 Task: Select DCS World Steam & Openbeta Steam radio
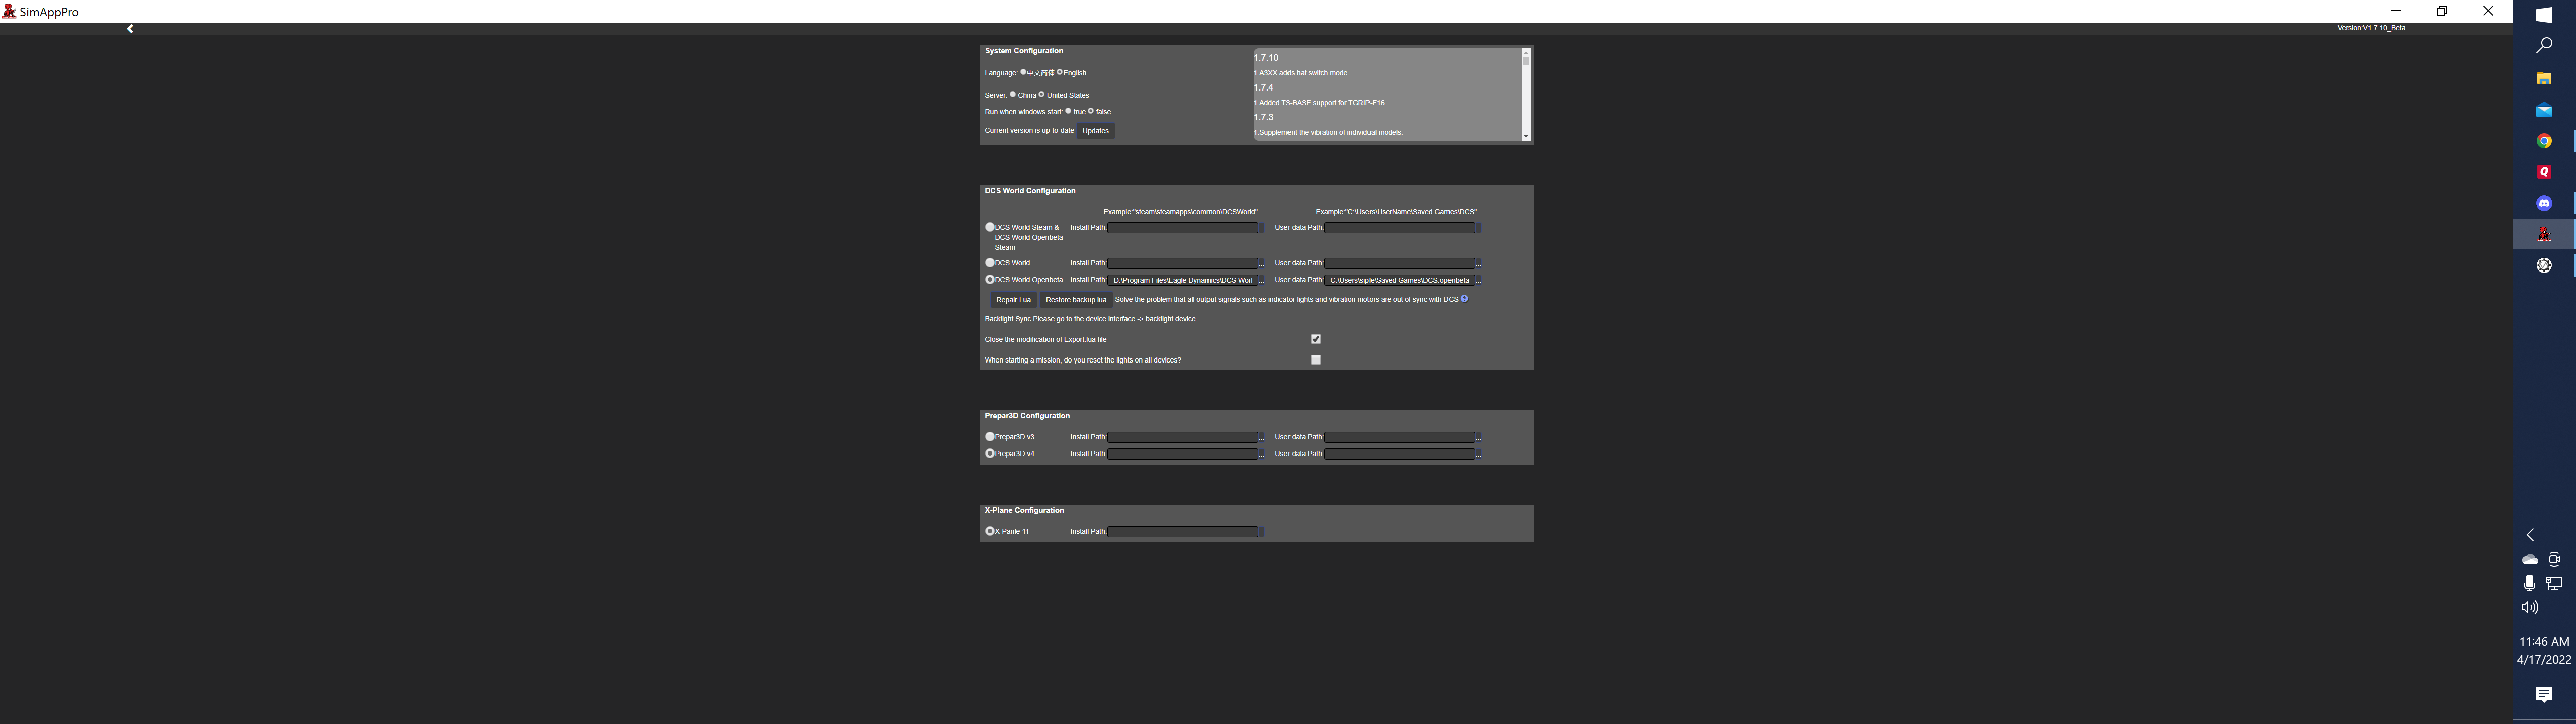click(990, 227)
